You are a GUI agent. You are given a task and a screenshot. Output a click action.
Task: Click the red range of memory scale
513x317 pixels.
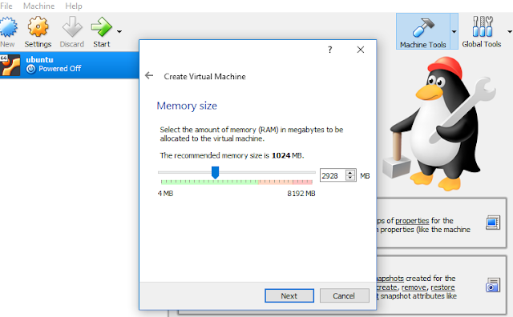(302, 182)
